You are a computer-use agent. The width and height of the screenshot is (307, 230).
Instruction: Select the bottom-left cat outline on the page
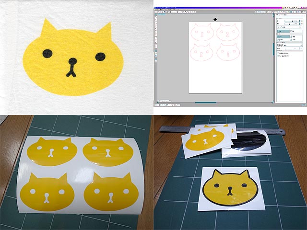pyautogui.click(x=201, y=52)
